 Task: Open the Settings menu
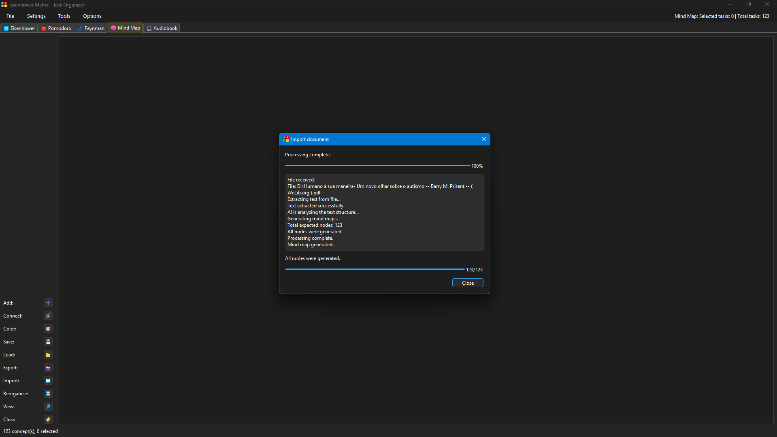coord(36,16)
